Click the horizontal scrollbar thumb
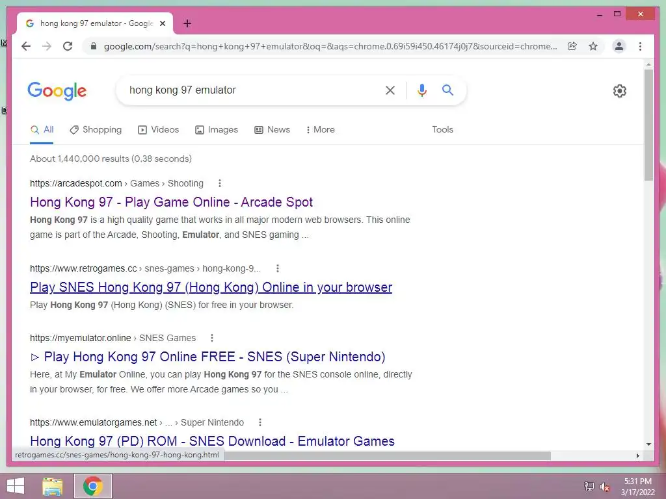This screenshot has height=499, width=666. click(x=388, y=455)
